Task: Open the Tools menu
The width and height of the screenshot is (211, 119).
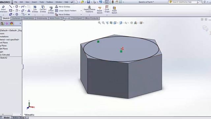Action: (42, 2)
